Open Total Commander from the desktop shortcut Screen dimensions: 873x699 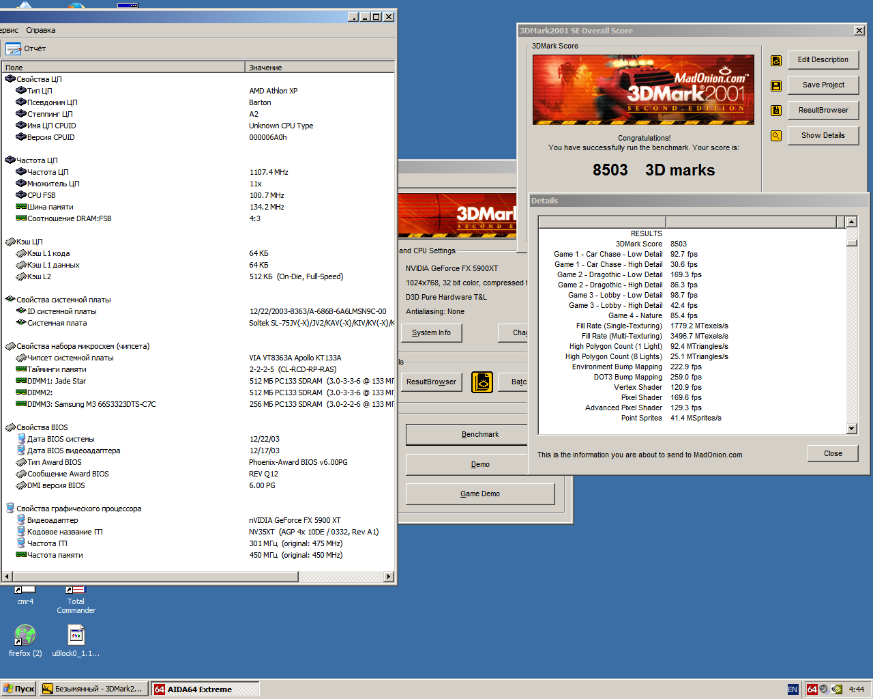coord(75,591)
